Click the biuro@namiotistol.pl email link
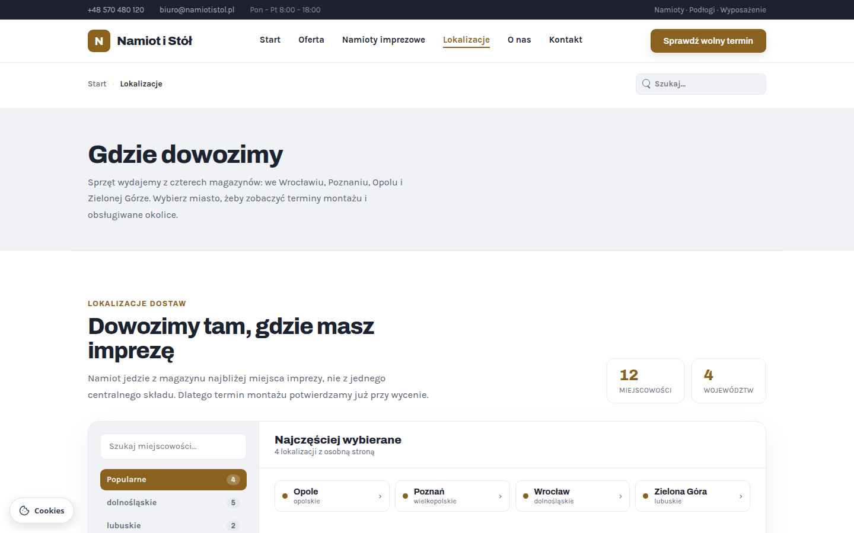Image resolution: width=854 pixels, height=533 pixels. click(197, 10)
